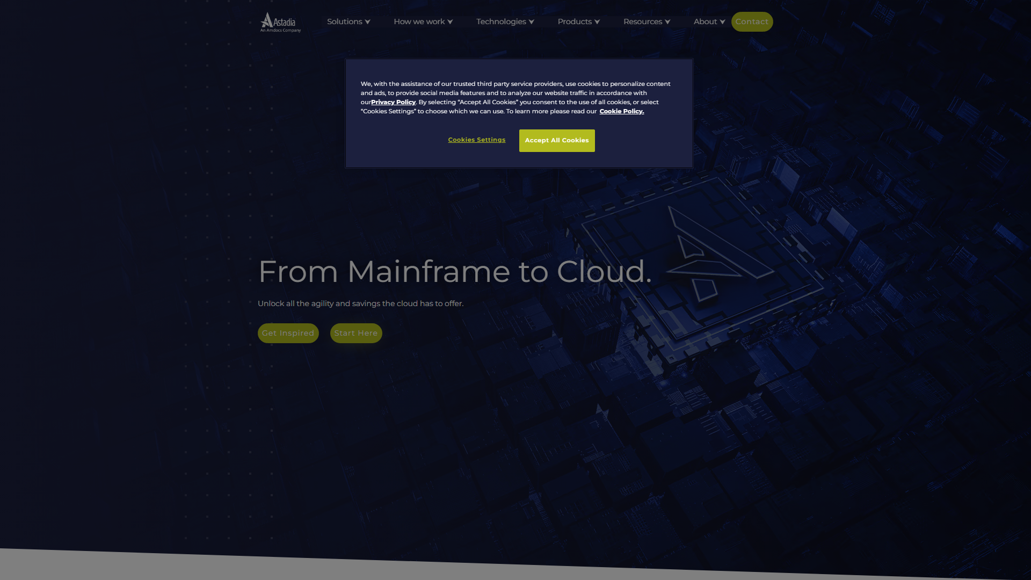Click the About dropdown arrow
This screenshot has width=1031, height=580.
tap(723, 22)
